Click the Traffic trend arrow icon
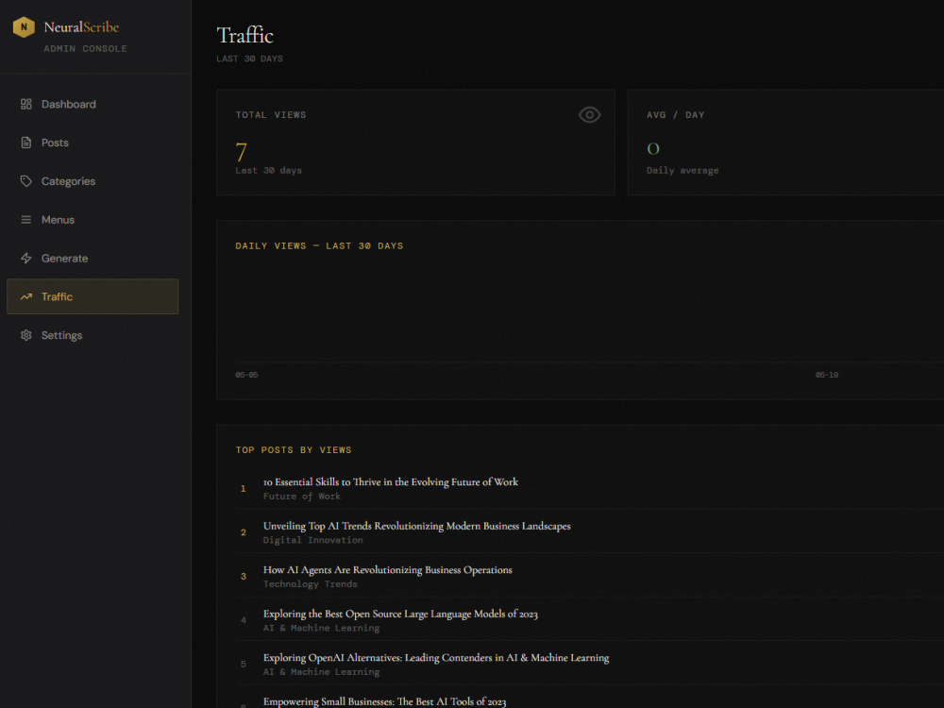This screenshot has height=708, width=944. [25, 296]
